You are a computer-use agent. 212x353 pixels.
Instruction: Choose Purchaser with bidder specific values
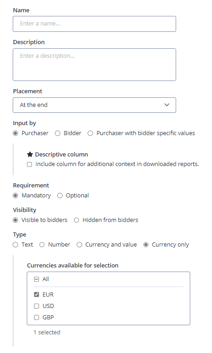[90, 133]
